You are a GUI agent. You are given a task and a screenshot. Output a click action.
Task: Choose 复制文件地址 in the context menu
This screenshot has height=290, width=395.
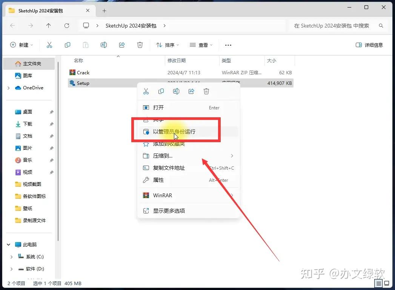pyautogui.click(x=188, y=168)
